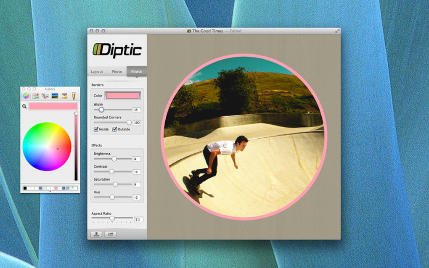Select the color sliders mode in Colors panel
This screenshot has width=429, height=268.
[x=36, y=96]
